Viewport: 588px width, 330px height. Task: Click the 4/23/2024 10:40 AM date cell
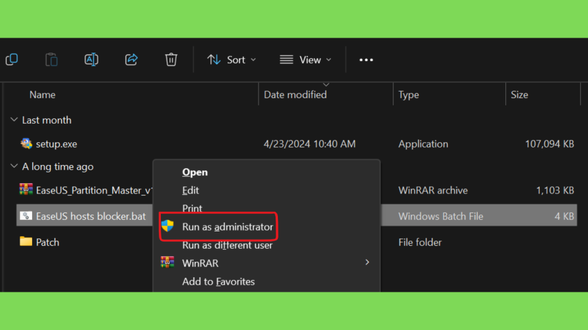click(310, 144)
